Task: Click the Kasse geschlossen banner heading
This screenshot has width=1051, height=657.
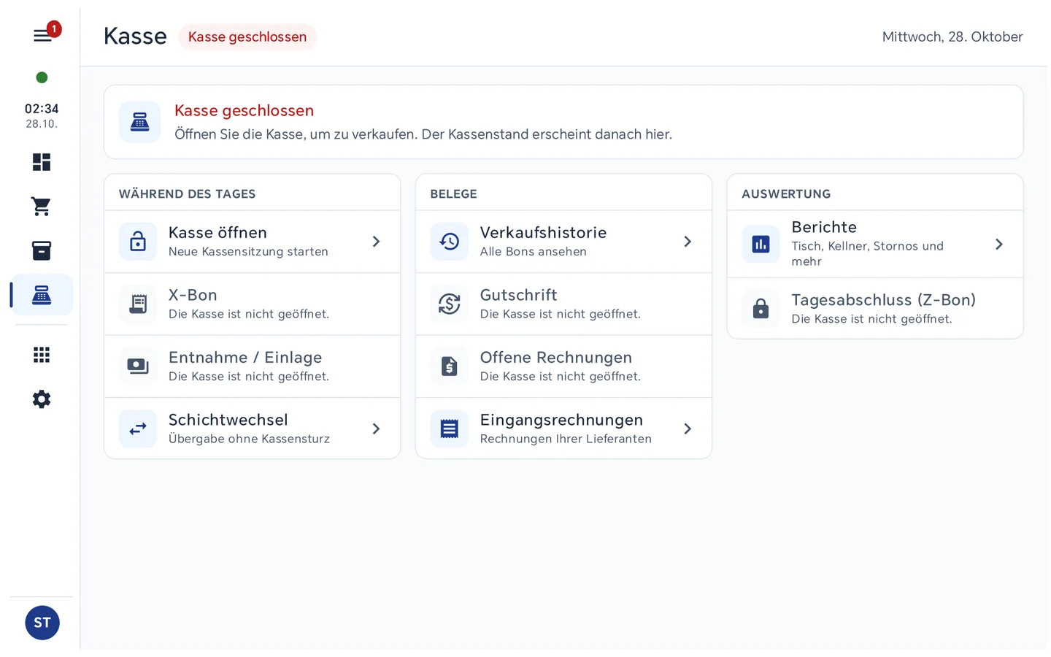Action: tap(244, 110)
